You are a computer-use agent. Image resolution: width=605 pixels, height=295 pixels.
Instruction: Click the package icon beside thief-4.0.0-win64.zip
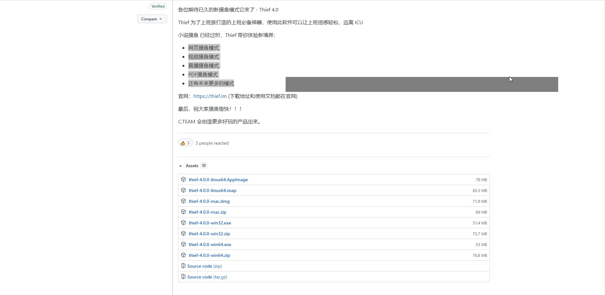tap(183, 255)
